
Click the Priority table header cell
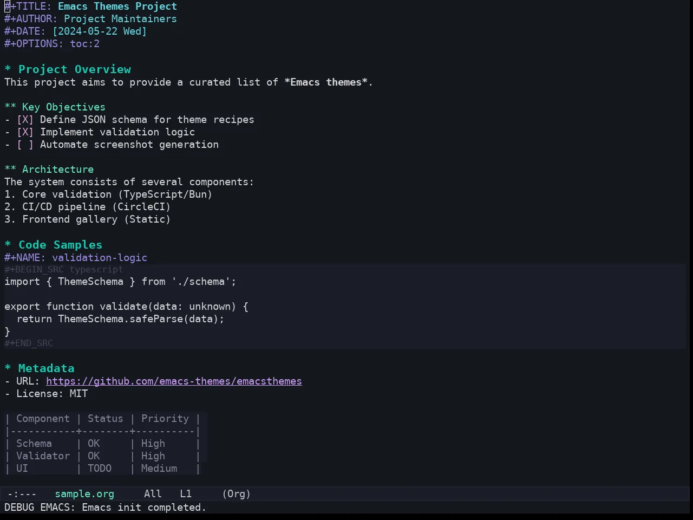click(165, 419)
